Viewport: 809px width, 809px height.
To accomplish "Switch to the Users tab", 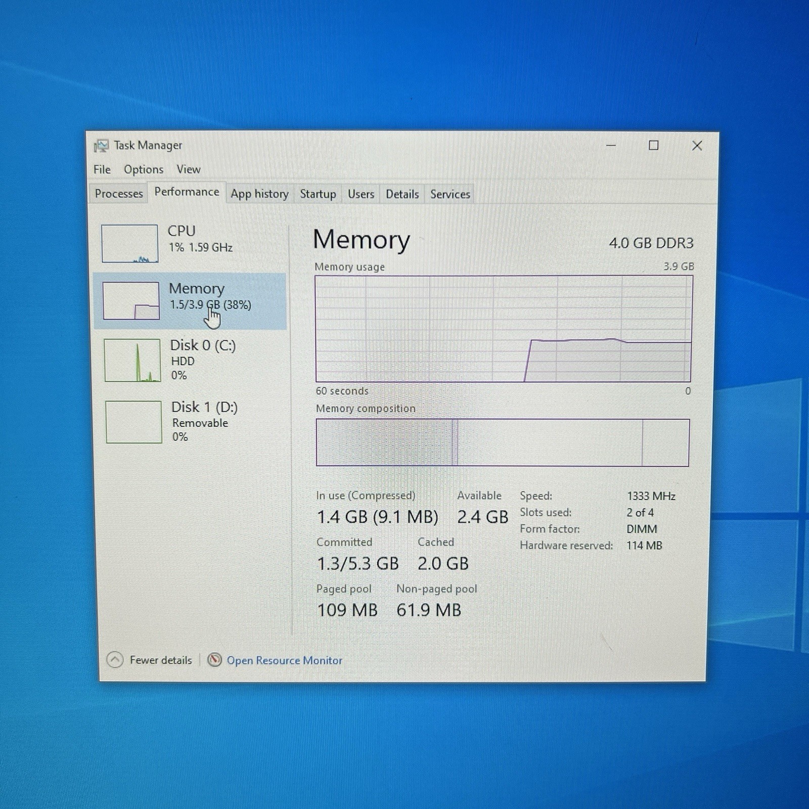I will tap(361, 194).
